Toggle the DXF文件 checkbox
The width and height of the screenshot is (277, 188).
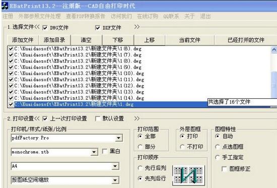(97, 28)
